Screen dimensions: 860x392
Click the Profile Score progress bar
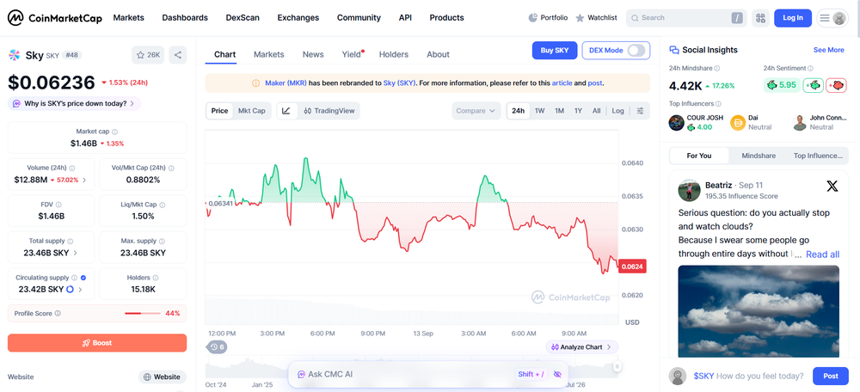pyautogui.click(x=143, y=314)
